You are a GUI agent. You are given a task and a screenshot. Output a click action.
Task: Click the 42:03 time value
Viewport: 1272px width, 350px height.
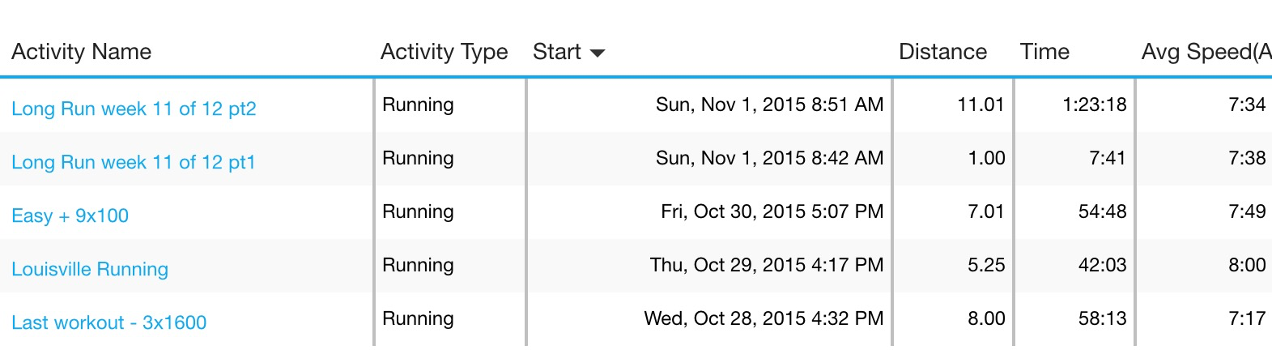pyautogui.click(x=1102, y=265)
